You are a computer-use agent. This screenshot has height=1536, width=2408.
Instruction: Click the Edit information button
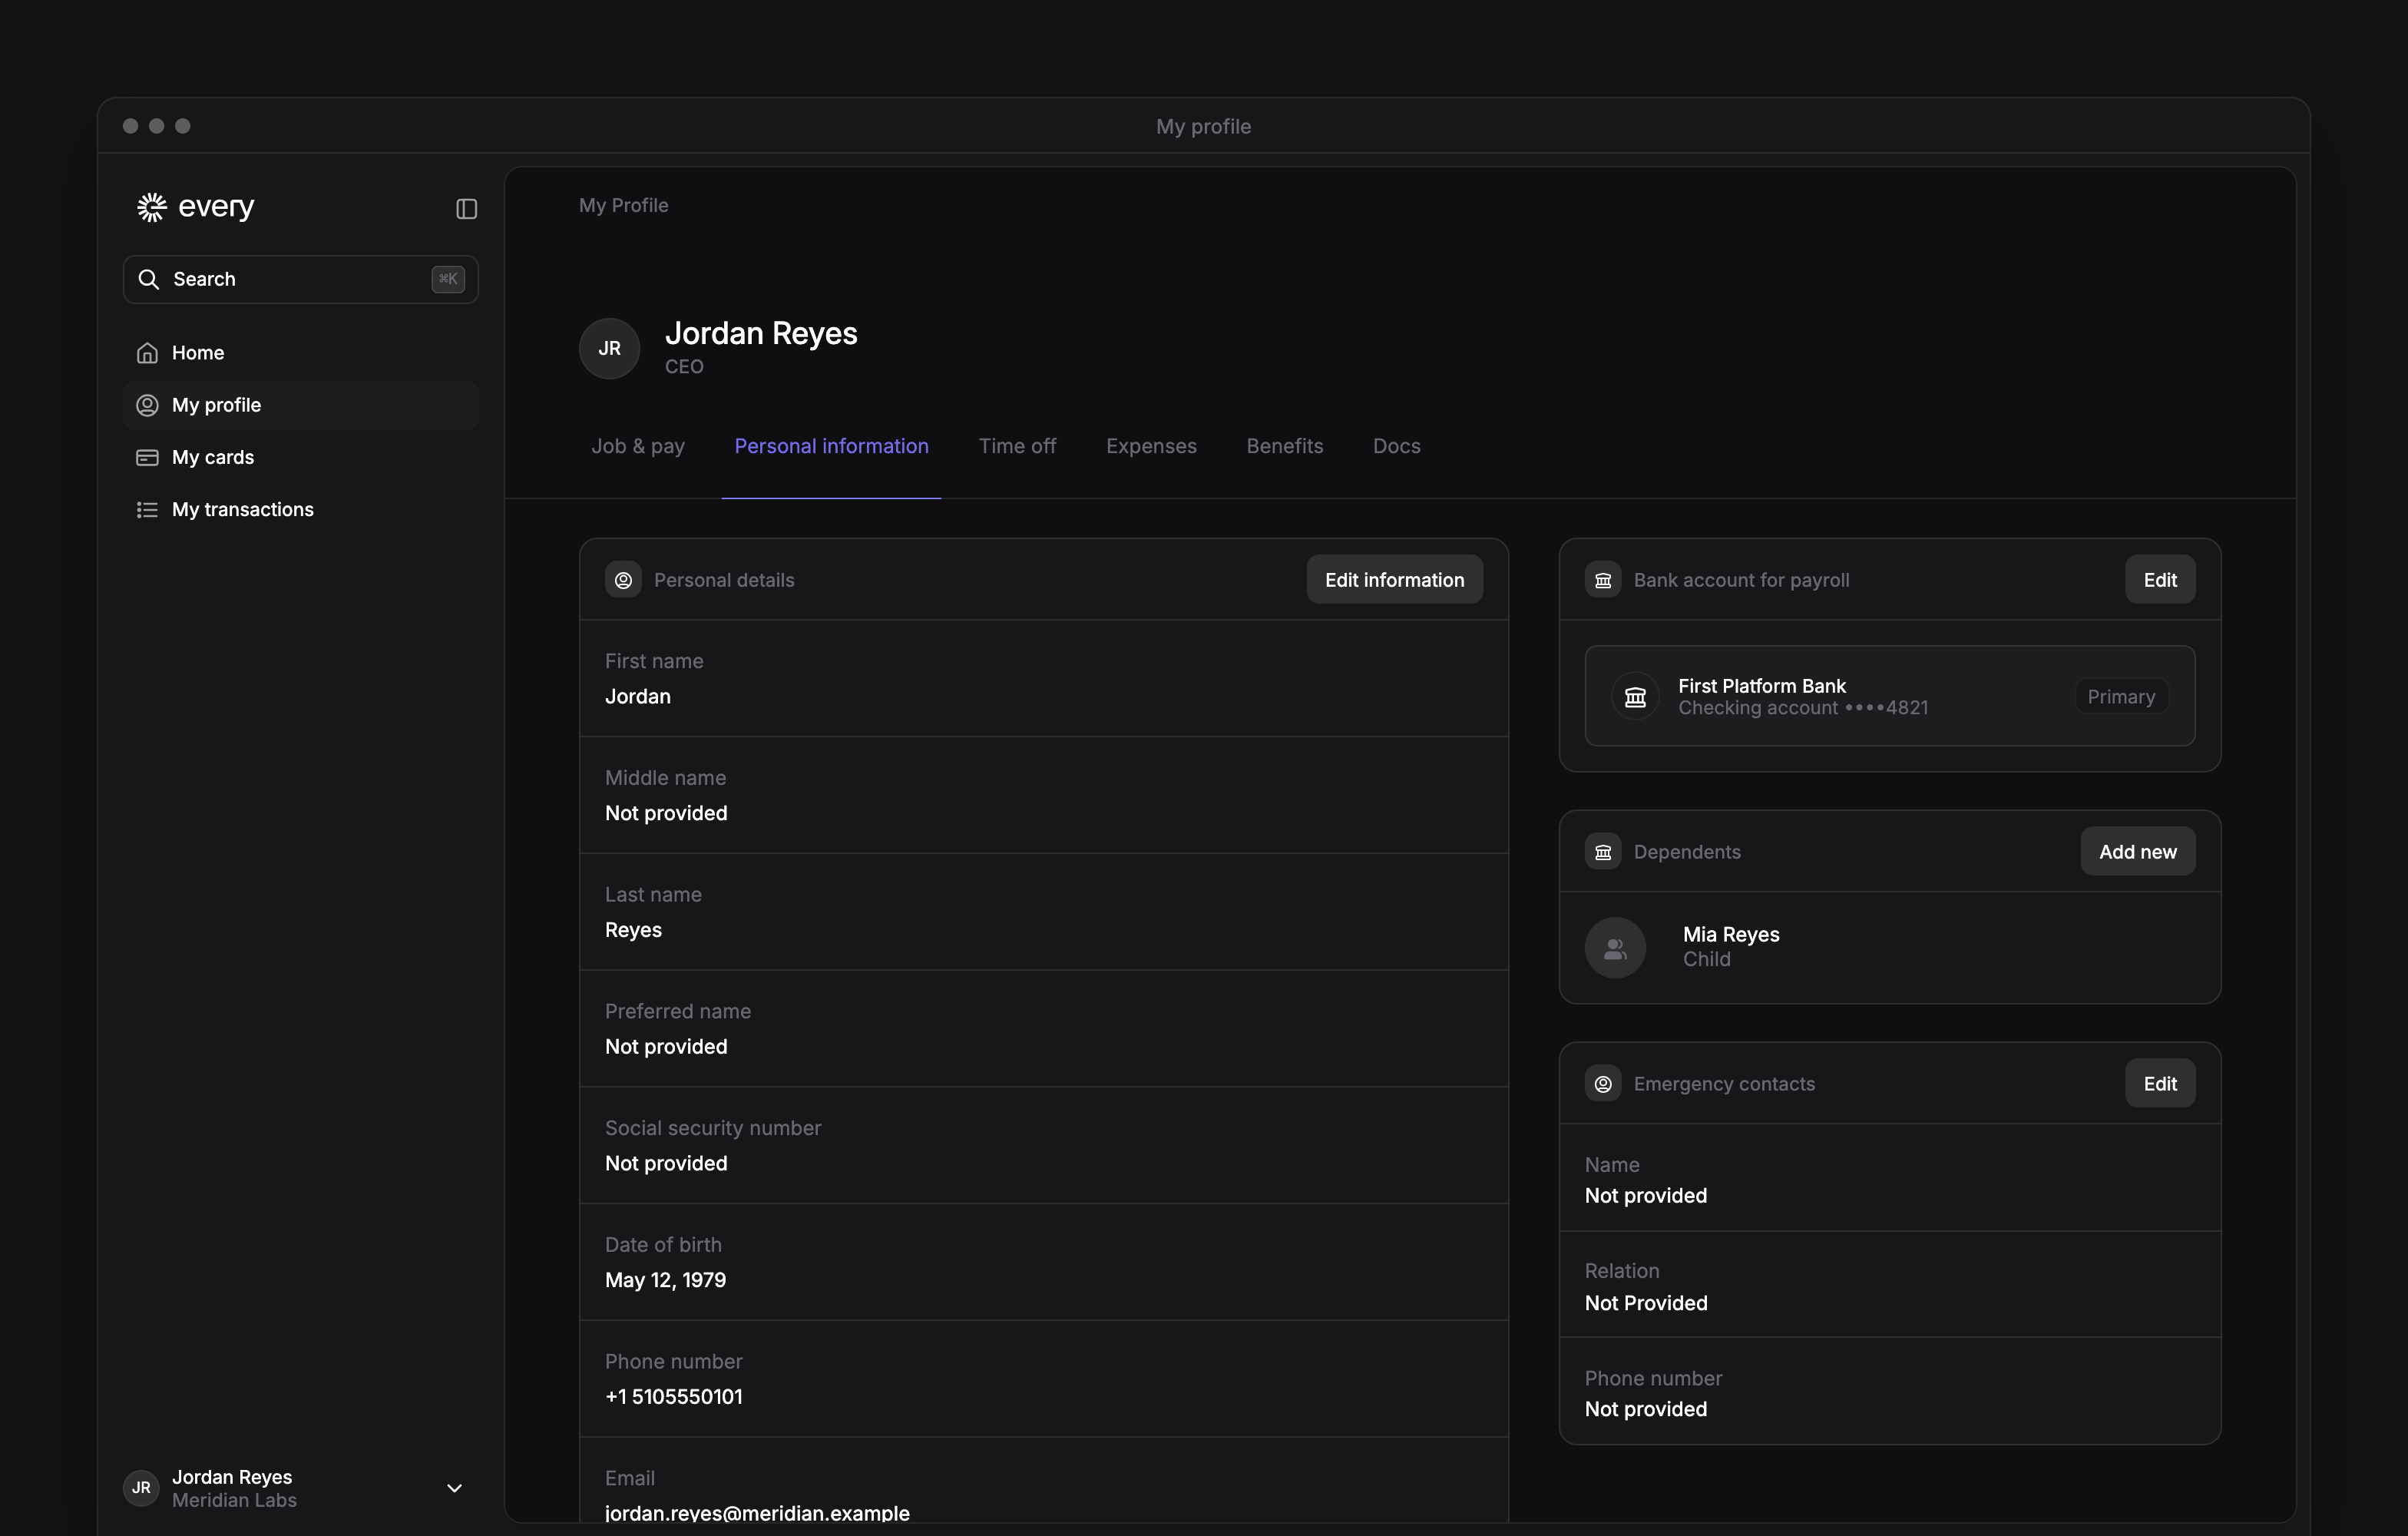1394,580
